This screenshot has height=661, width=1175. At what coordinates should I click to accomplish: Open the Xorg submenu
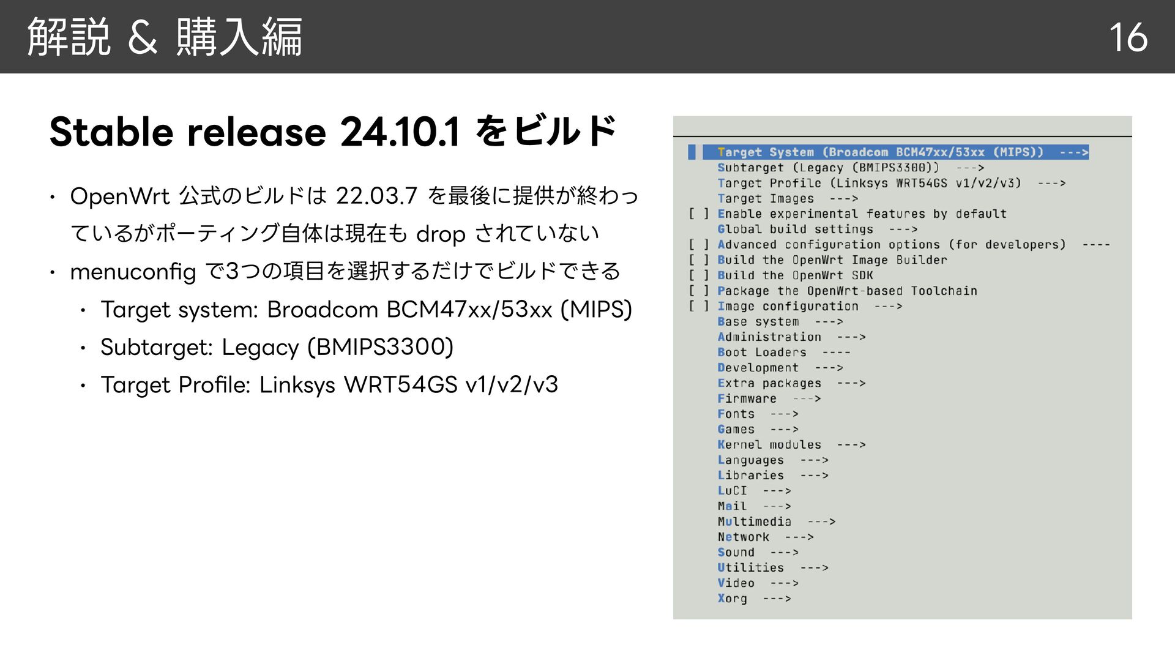[755, 599]
